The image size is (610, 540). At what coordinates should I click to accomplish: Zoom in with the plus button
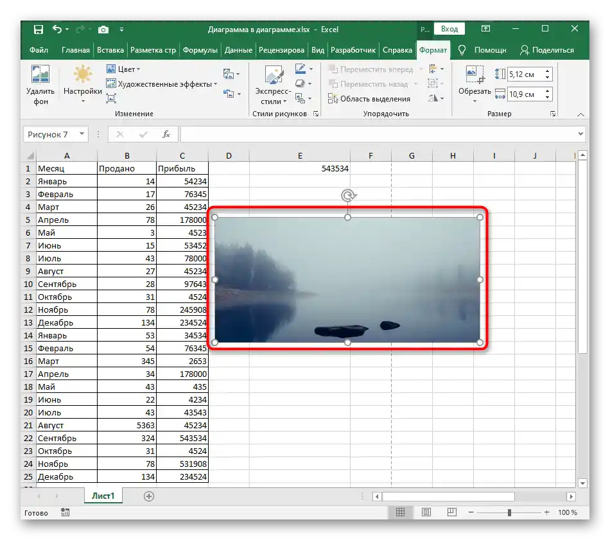[546, 512]
